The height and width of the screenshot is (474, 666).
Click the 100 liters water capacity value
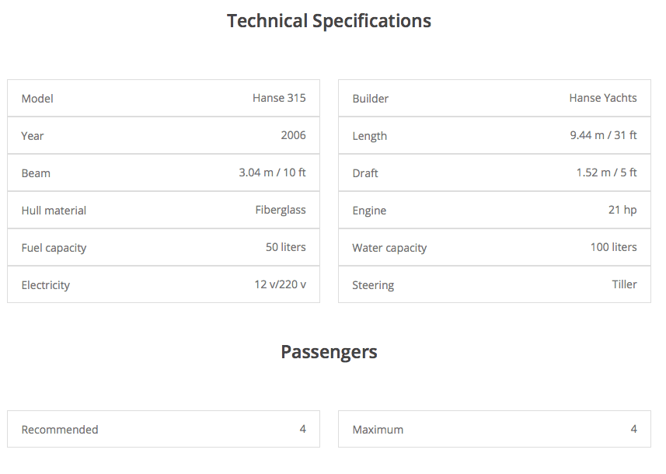tap(613, 247)
